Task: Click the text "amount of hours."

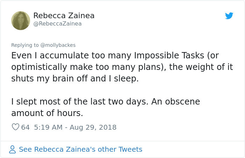Action: (x=47, y=113)
